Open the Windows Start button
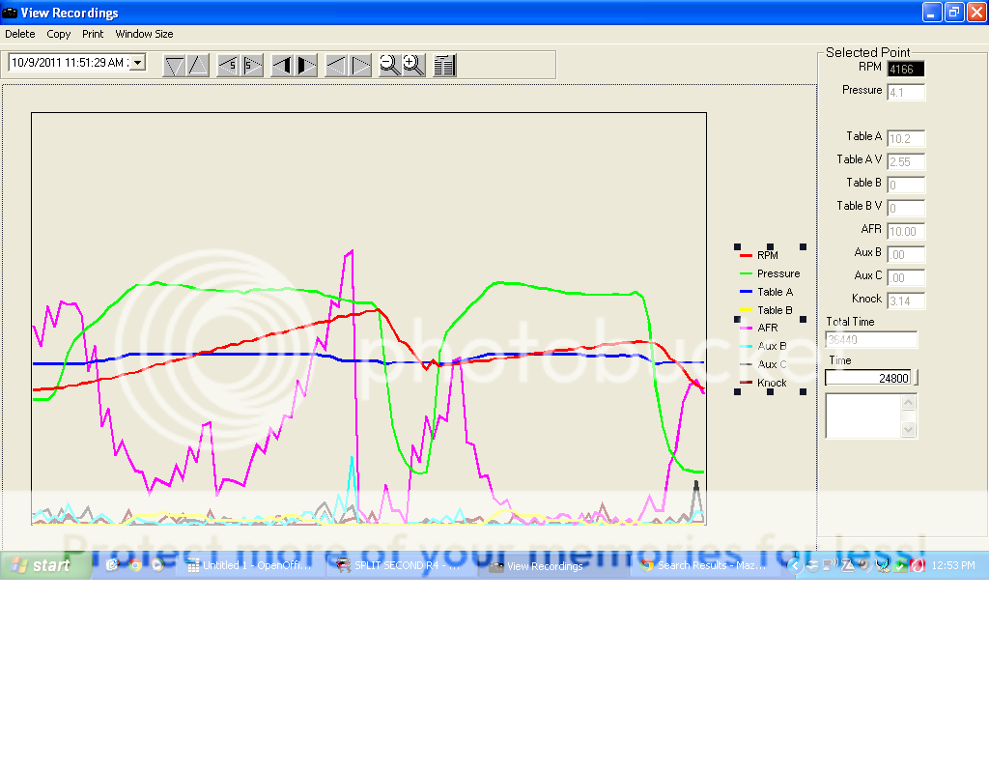This screenshot has width=989, height=773. (44, 566)
